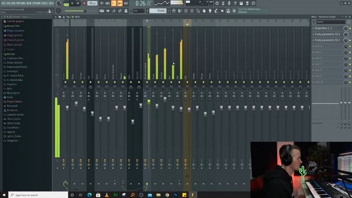Toggle ShaperBox 2_3 slot enable knob

(x=345, y=28)
